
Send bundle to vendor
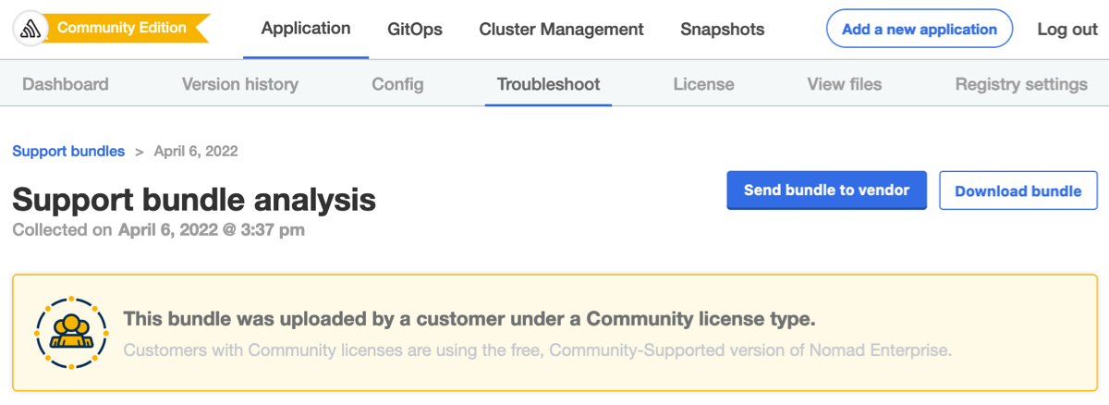tap(826, 190)
